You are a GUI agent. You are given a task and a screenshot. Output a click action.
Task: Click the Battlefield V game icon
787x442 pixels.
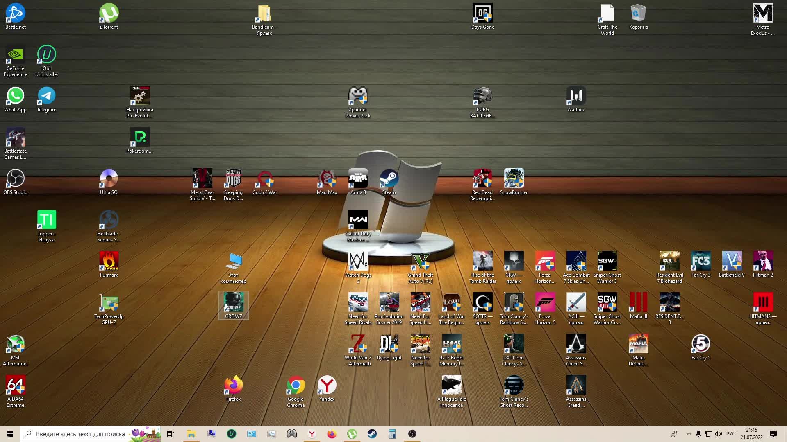point(732,262)
